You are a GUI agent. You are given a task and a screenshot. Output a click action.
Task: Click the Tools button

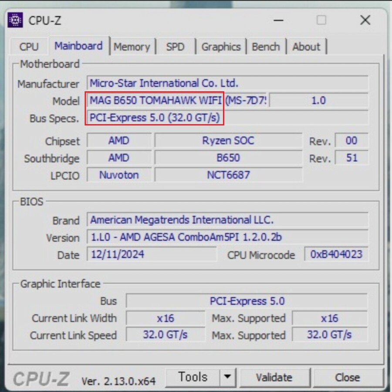point(193,377)
